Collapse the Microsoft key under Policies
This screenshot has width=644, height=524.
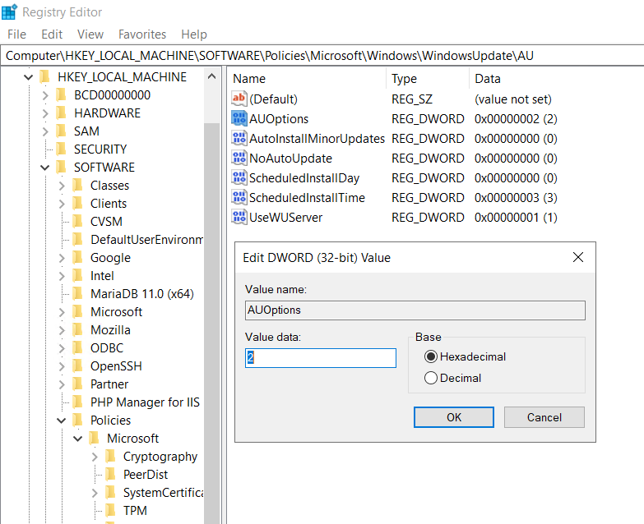[77, 439]
